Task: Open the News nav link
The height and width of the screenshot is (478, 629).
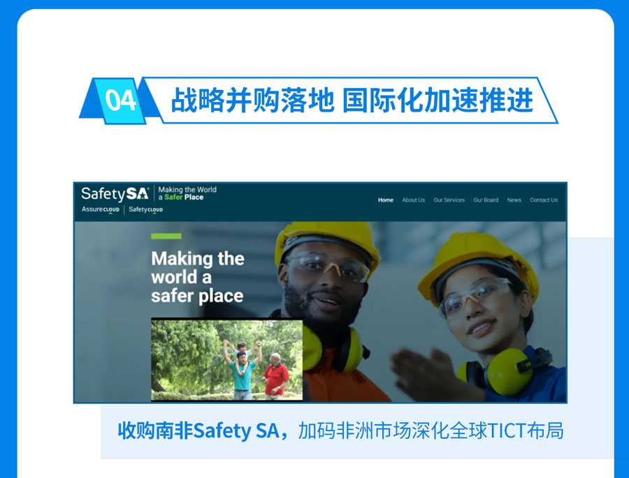Action: click(x=514, y=200)
